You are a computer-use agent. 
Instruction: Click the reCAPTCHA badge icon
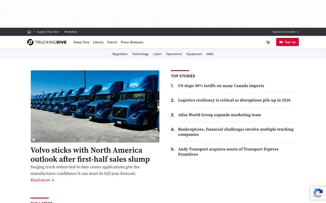[318, 194]
